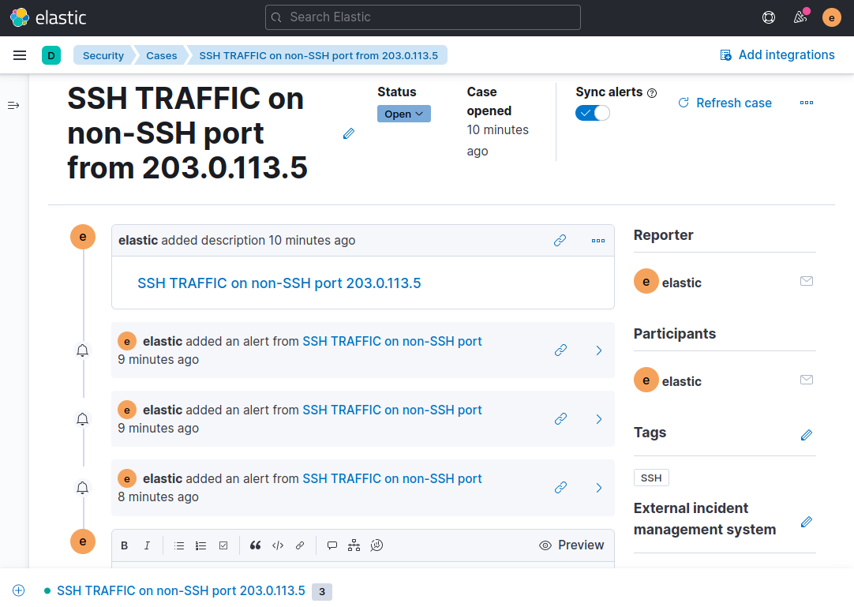854x607 pixels.
Task: Click Refresh case button
Action: click(725, 103)
